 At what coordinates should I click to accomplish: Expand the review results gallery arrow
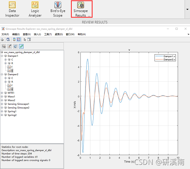point(187,10)
